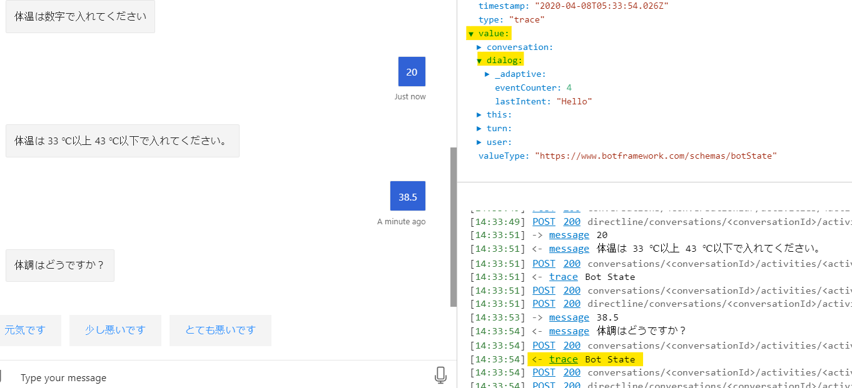Screen dimensions: 852x388
Task: Expand the _adaptive node
Action: click(487, 74)
